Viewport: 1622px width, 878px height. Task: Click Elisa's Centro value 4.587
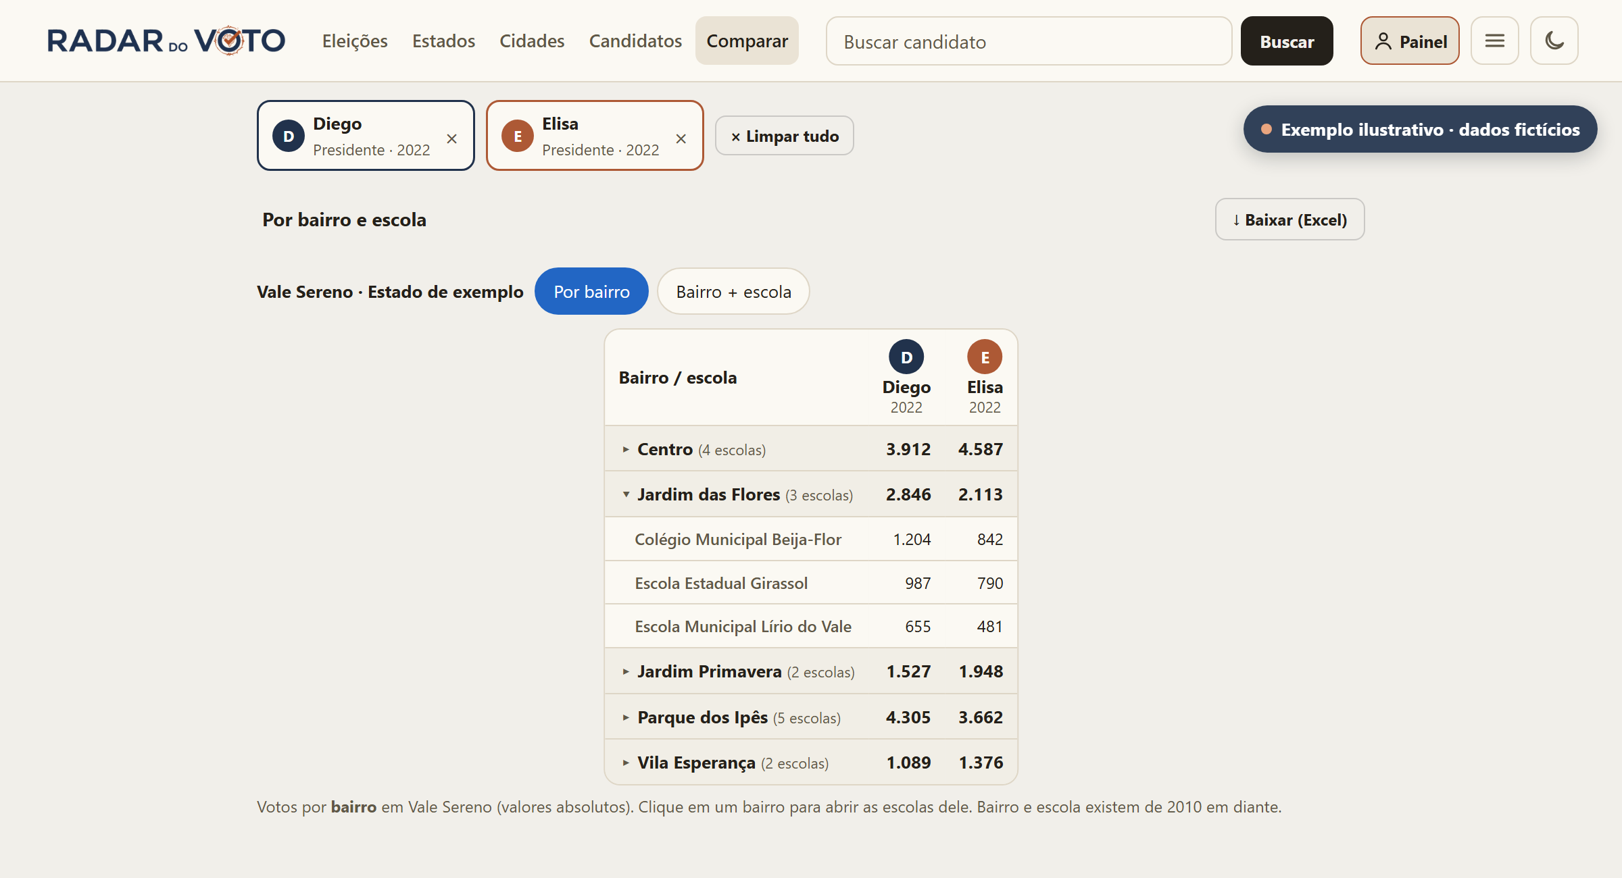pyautogui.click(x=981, y=449)
